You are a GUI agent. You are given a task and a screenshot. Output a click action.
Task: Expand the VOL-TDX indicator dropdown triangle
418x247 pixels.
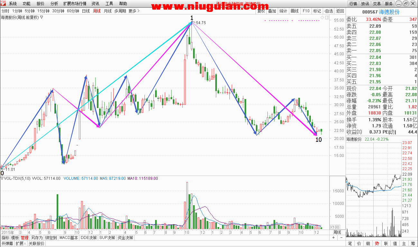point(2,178)
